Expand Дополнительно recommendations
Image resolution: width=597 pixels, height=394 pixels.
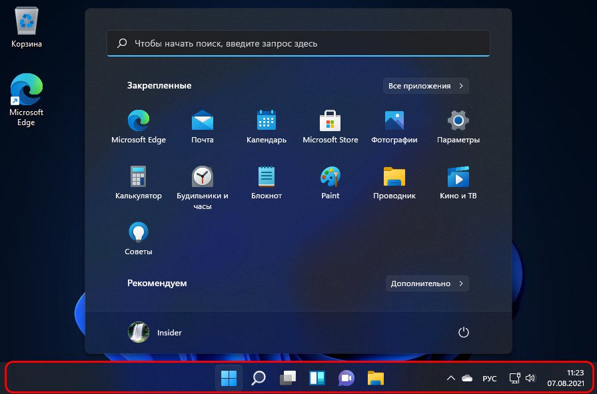[427, 284]
